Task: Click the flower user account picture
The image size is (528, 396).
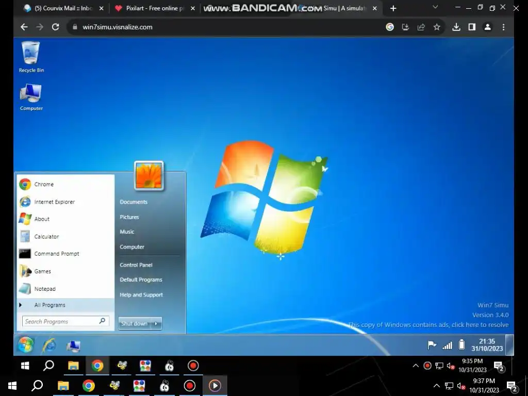Action: tap(149, 176)
